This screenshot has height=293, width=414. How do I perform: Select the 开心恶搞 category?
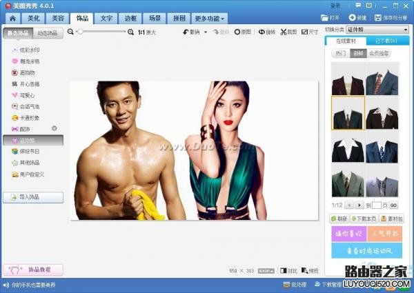(x=26, y=84)
